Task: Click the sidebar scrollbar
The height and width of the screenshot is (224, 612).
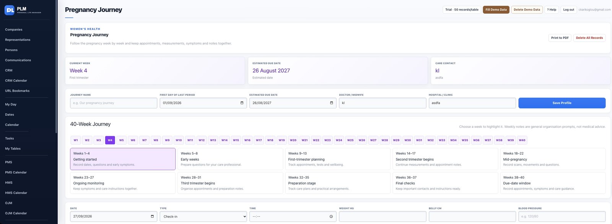Action: click(x=56, y=67)
